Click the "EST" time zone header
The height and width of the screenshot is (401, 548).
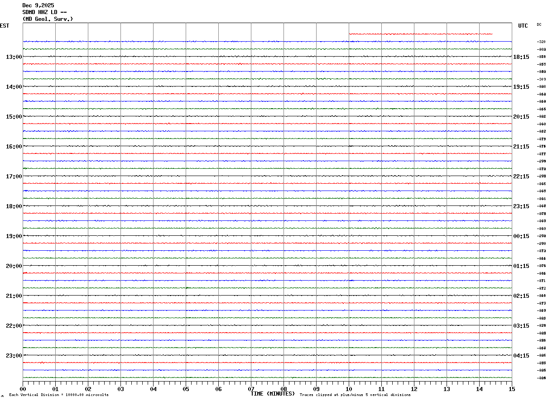tap(4, 26)
